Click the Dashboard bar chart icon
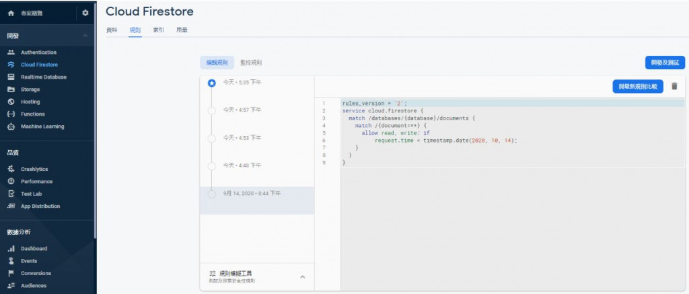 (11, 248)
